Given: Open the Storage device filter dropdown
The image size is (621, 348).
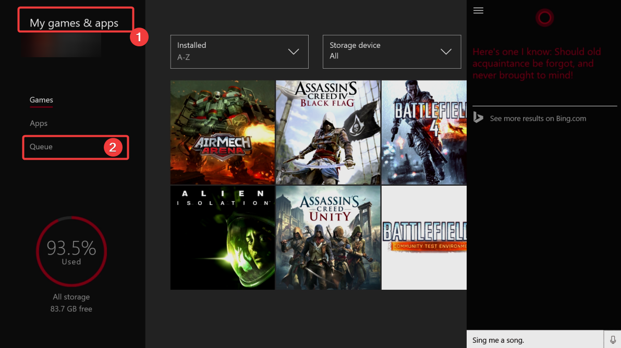Looking at the screenshot, I should [x=392, y=51].
